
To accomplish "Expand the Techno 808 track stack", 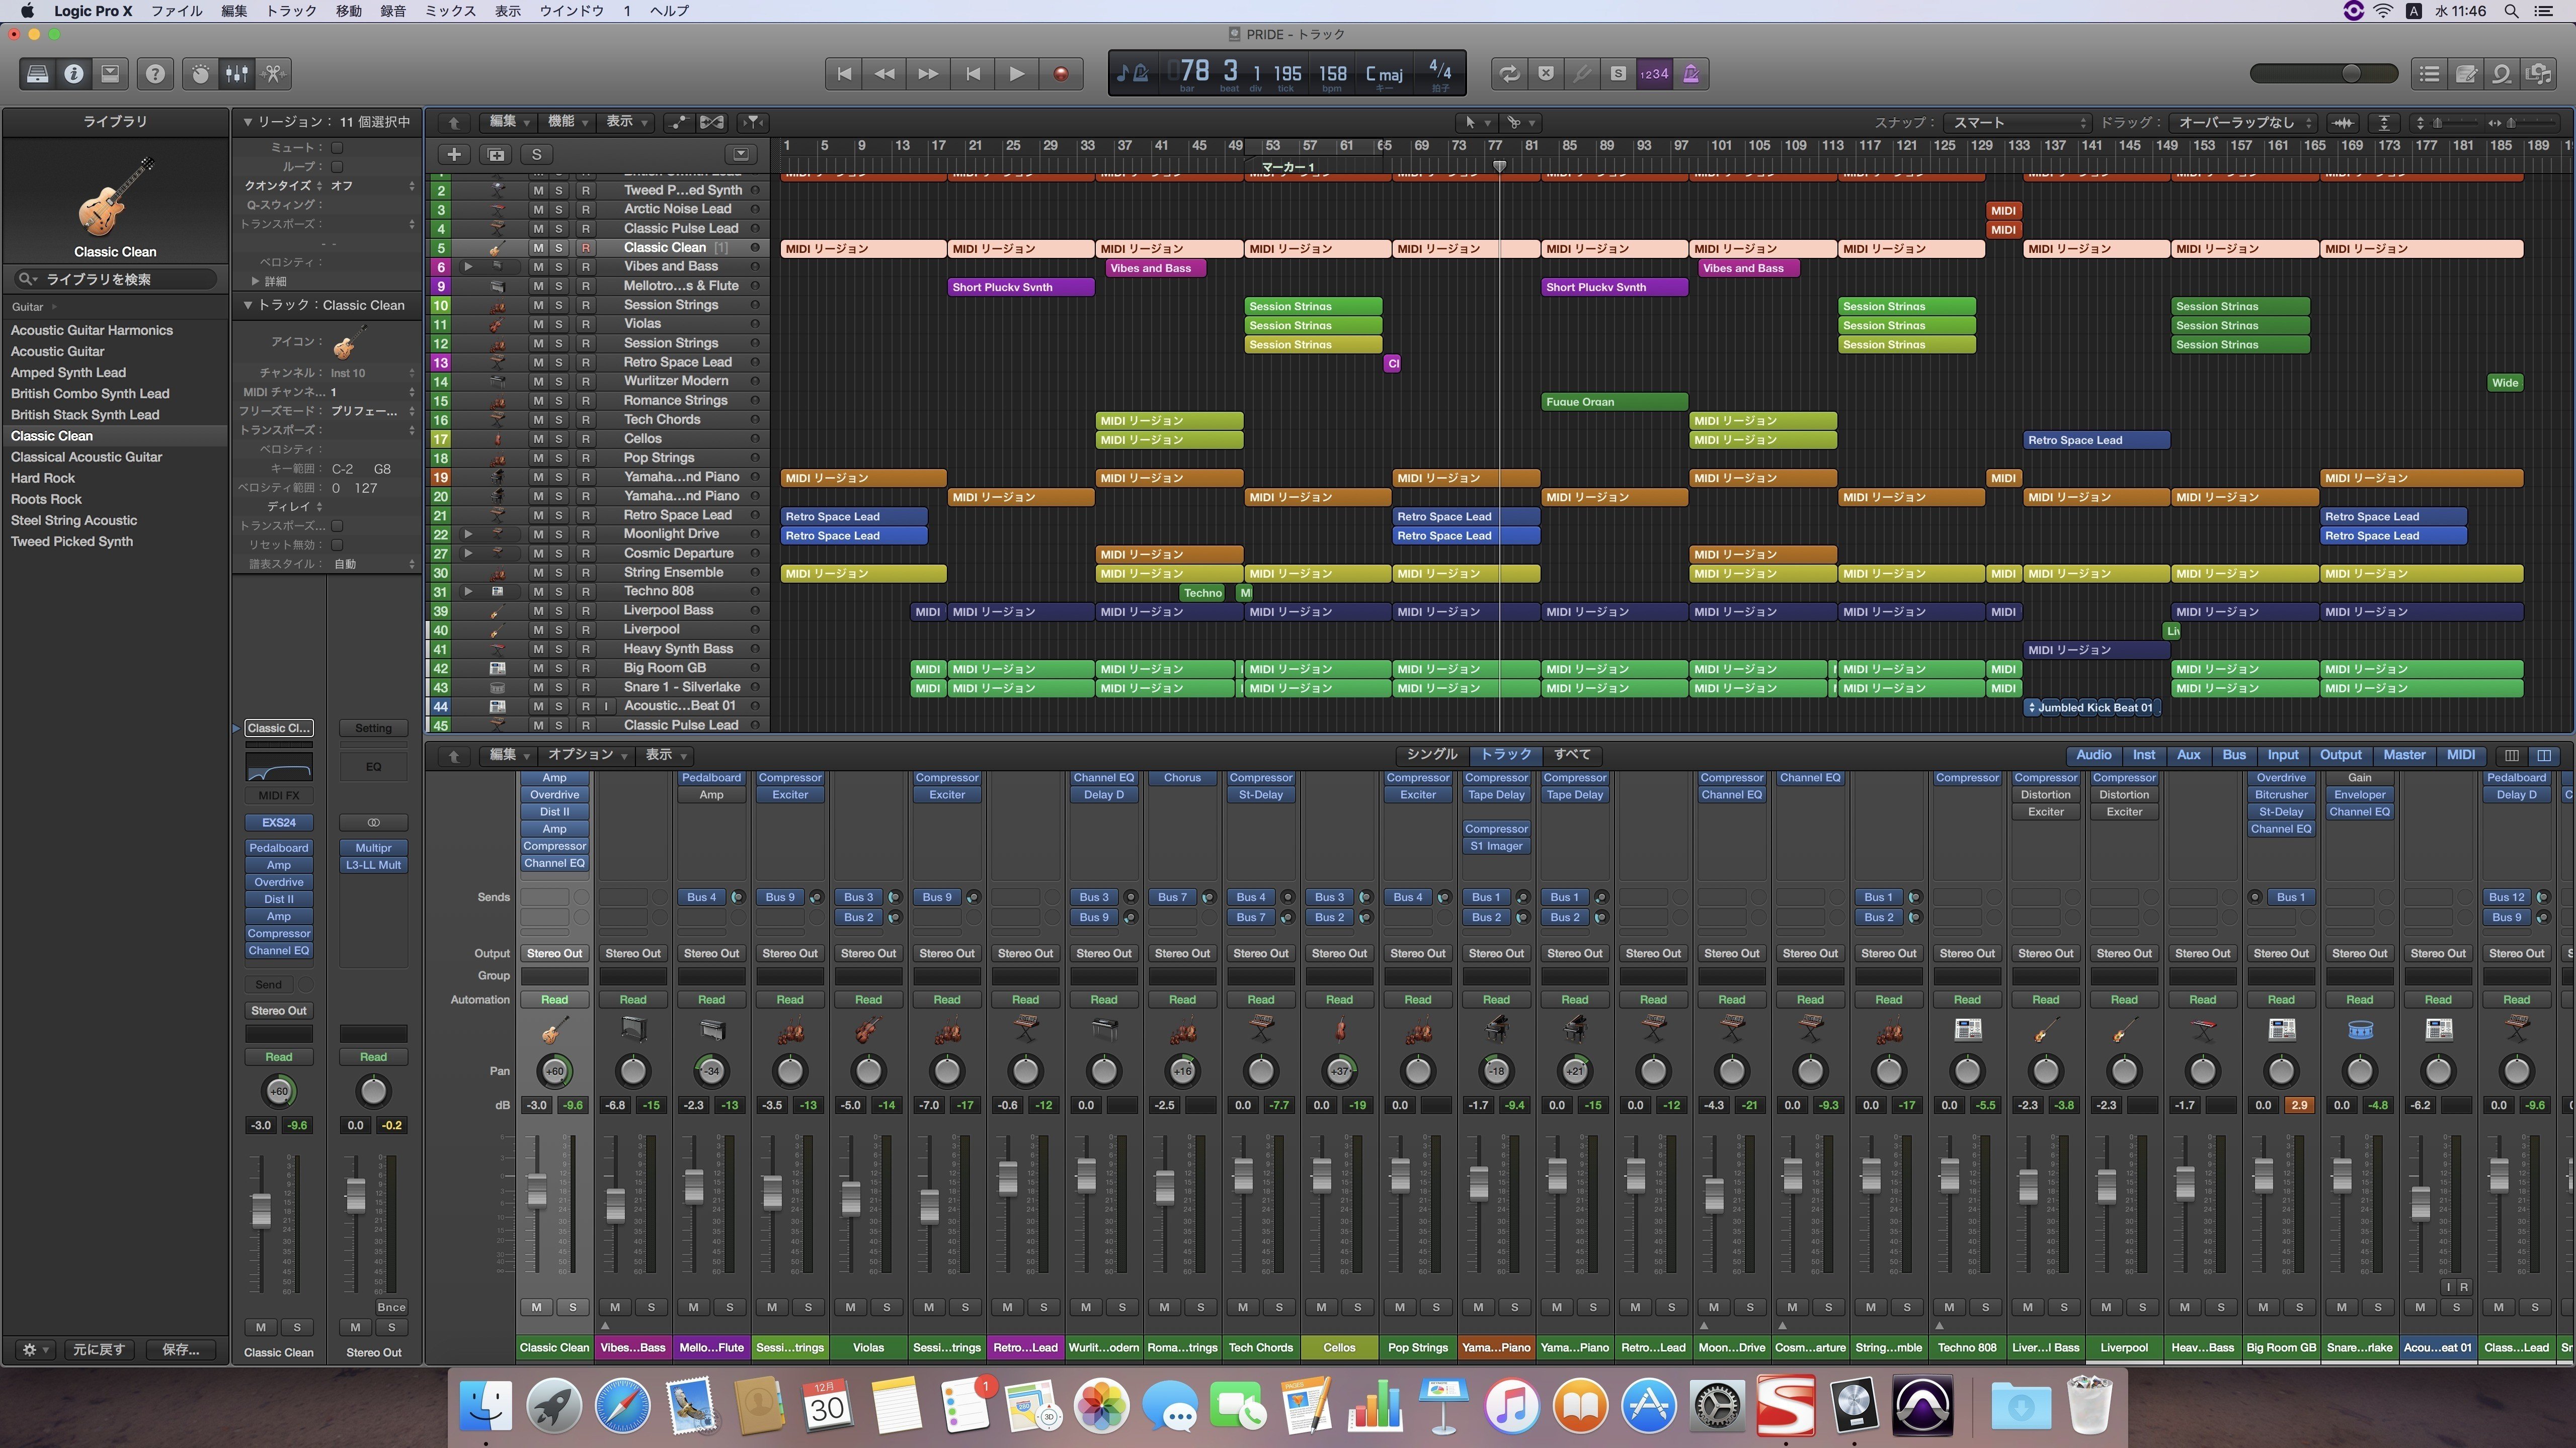I will (x=467, y=592).
